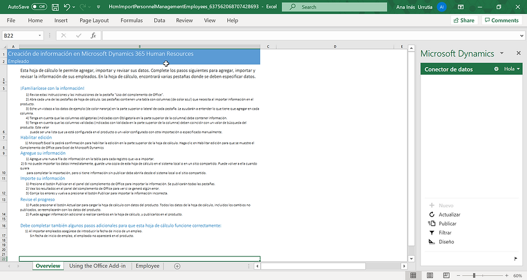The width and height of the screenshot is (527, 280).
Task: Open Microsoft Dynamics pane options dropdown arrow
Action: click(502, 53)
